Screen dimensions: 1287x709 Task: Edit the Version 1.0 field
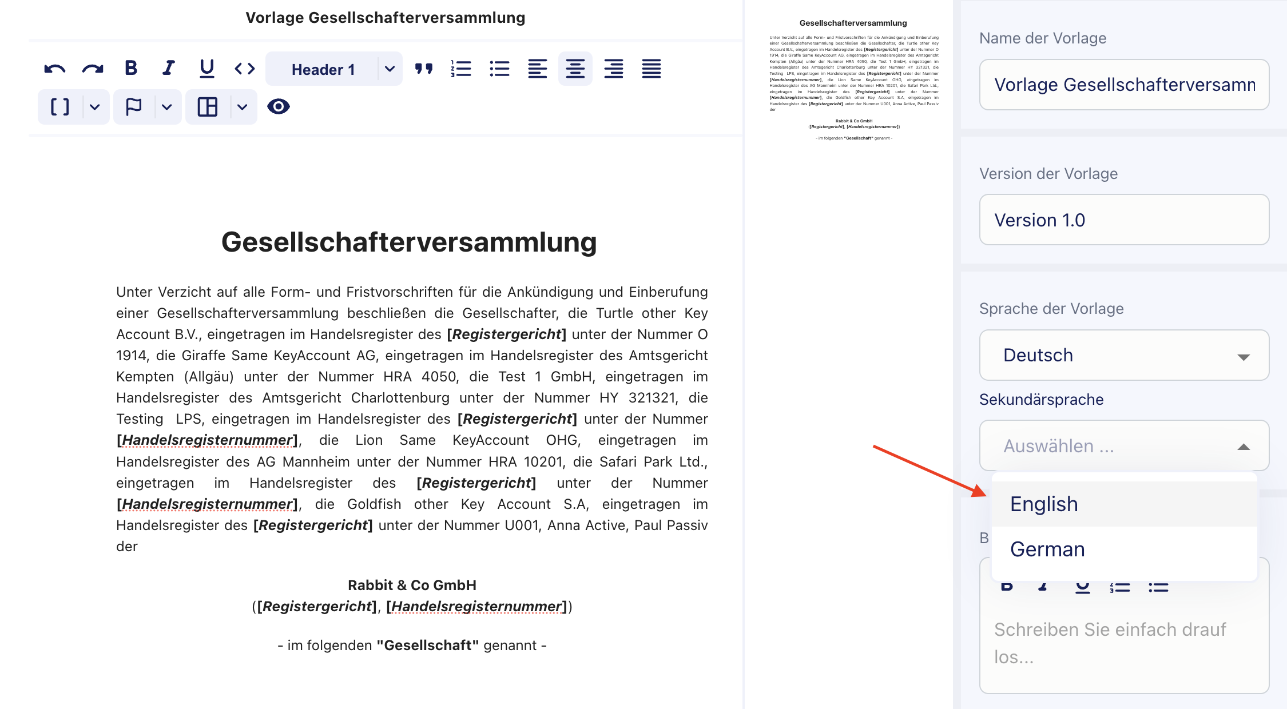click(x=1124, y=220)
